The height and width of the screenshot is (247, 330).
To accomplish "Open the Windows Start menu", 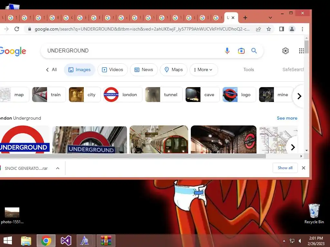I will tap(8, 241).
